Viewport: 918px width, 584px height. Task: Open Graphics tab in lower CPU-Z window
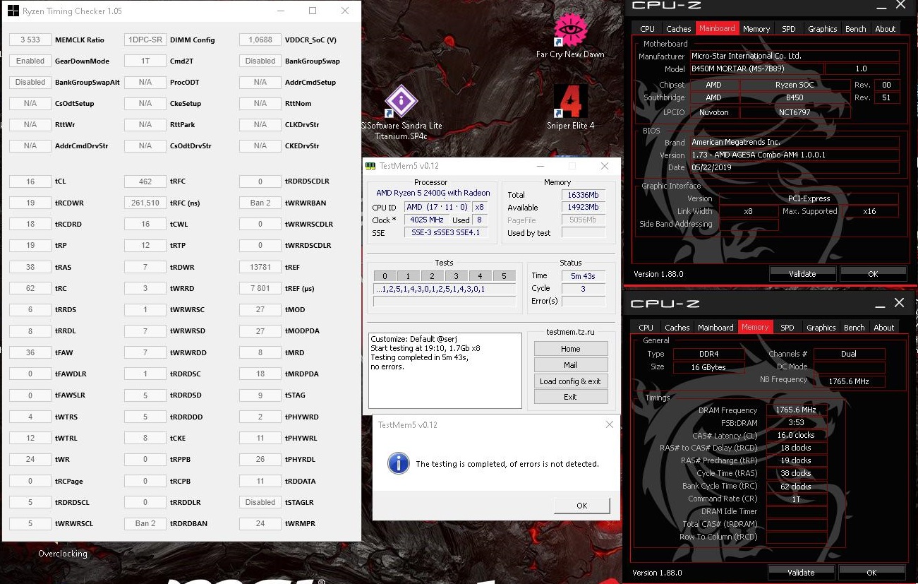coord(821,328)
